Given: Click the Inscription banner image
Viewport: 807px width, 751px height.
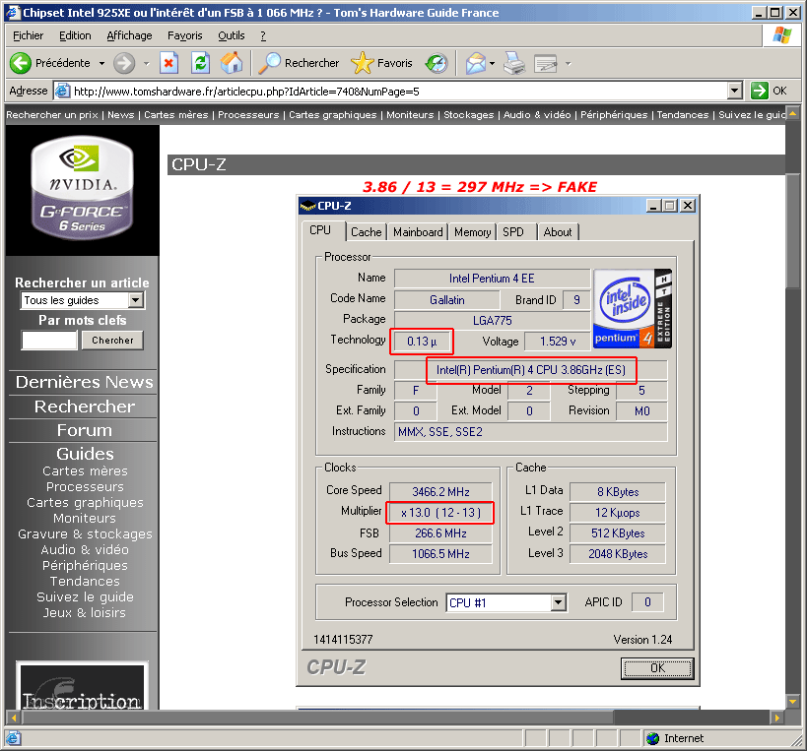Looking at the screenshot, I should (83, 686).
